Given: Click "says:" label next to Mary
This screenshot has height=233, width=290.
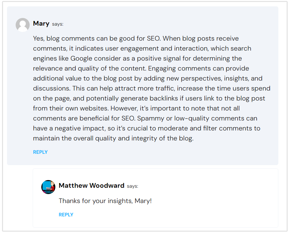Looking at the screenshot, I should point(58,24).
